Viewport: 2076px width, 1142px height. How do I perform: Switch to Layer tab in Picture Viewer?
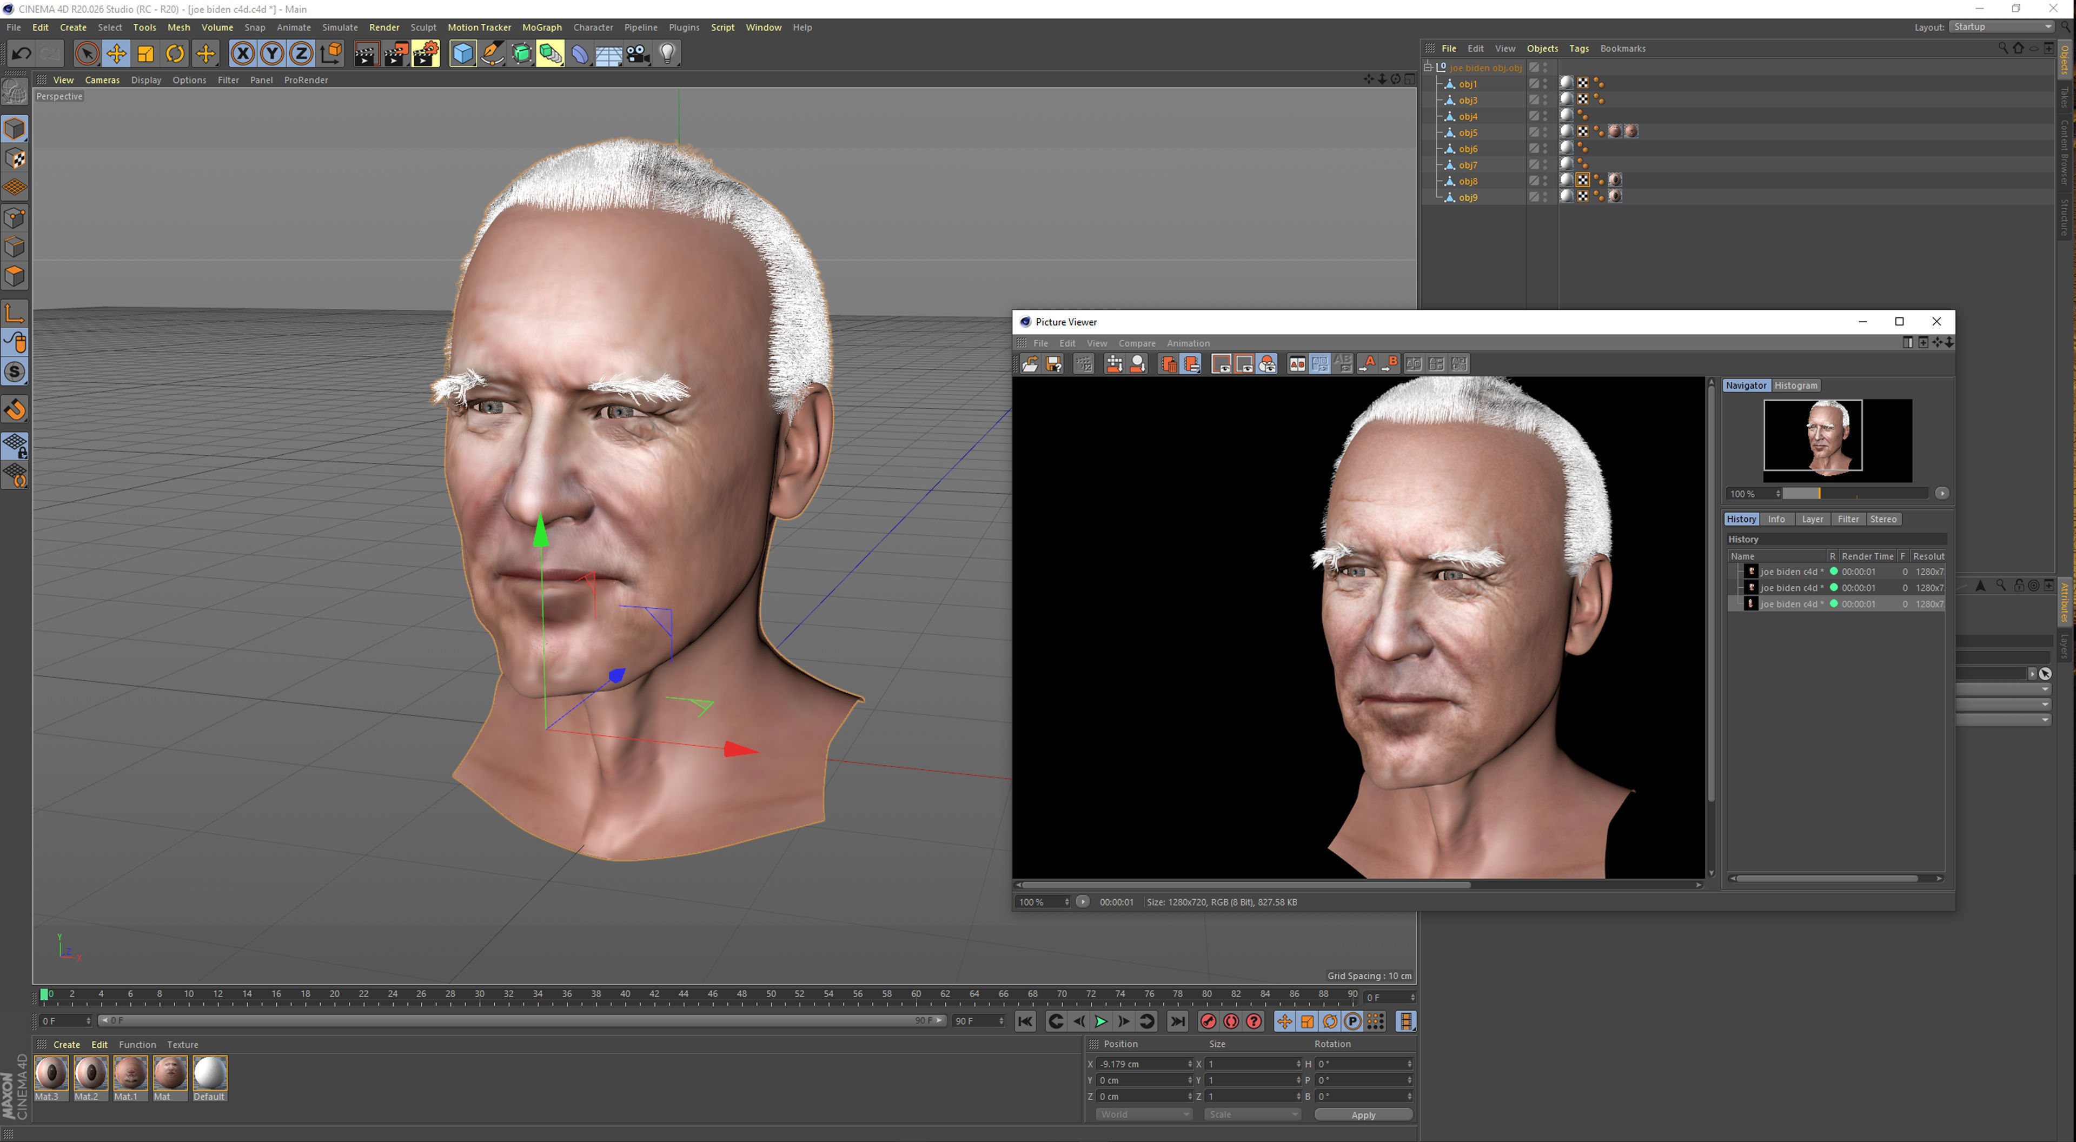pos(1812,519)
